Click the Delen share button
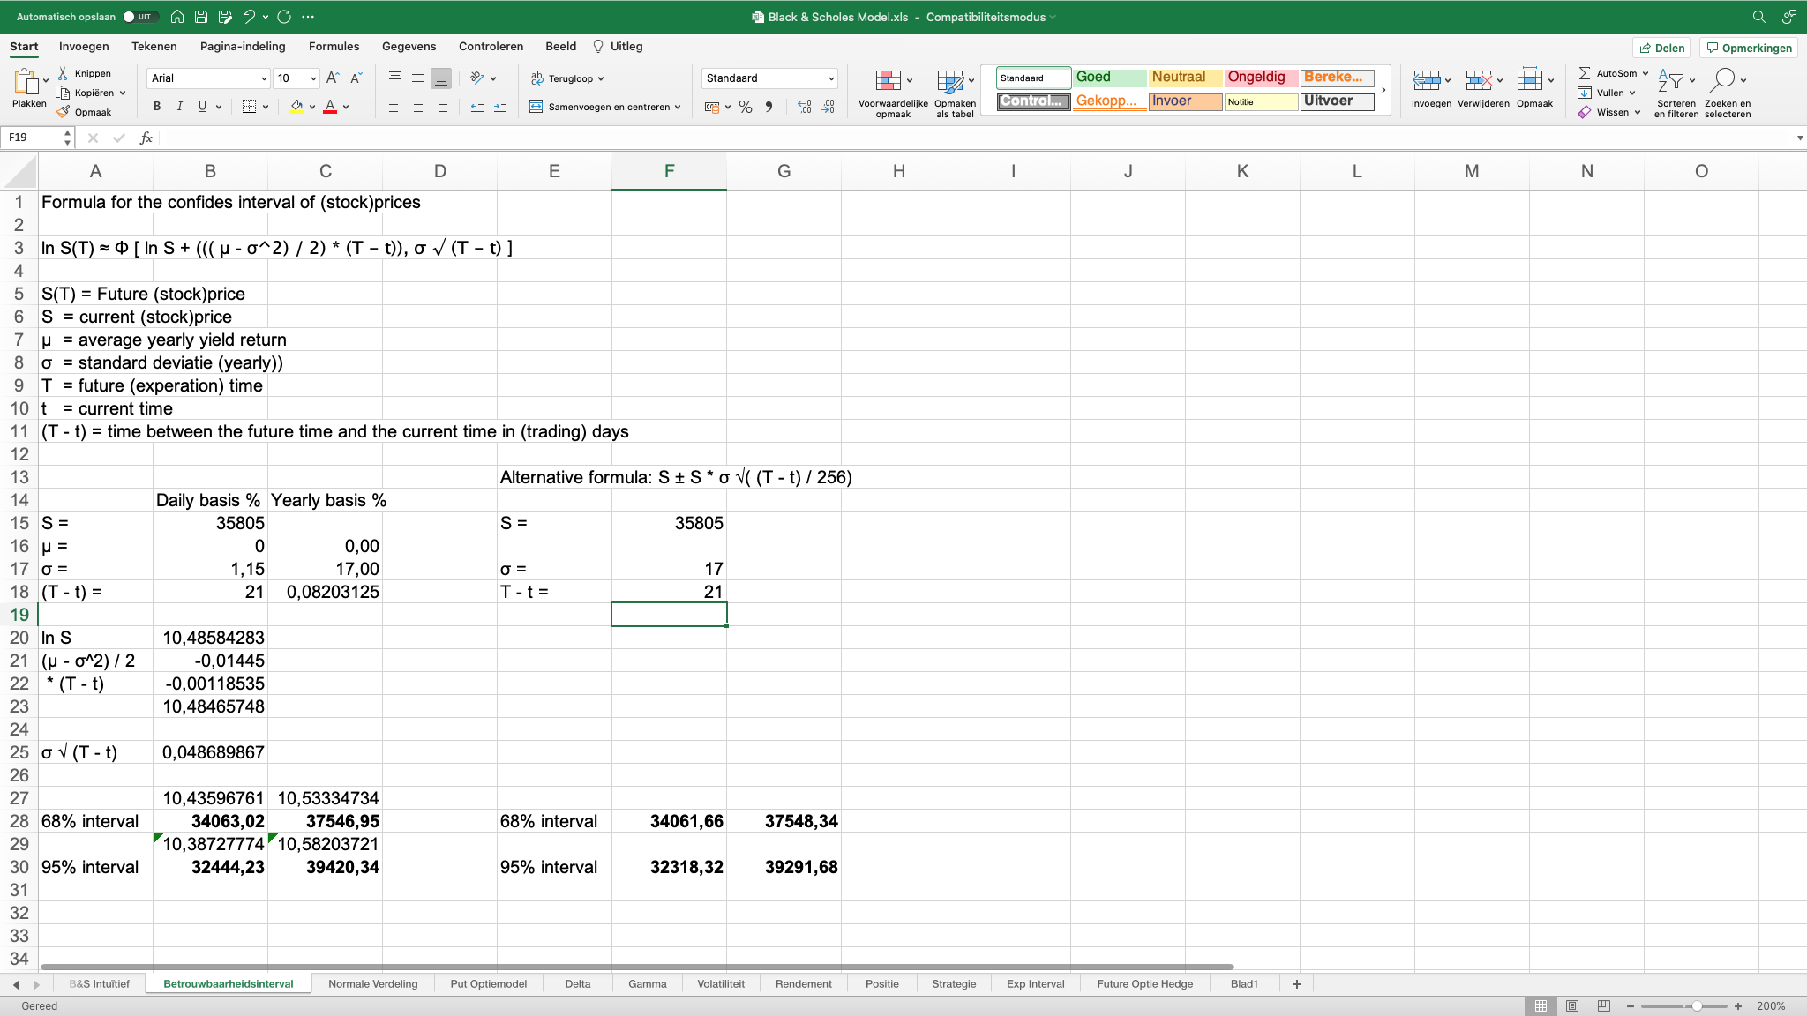The width and height of the screenshot is (1807, 1016). click(x=1661, y=48)
